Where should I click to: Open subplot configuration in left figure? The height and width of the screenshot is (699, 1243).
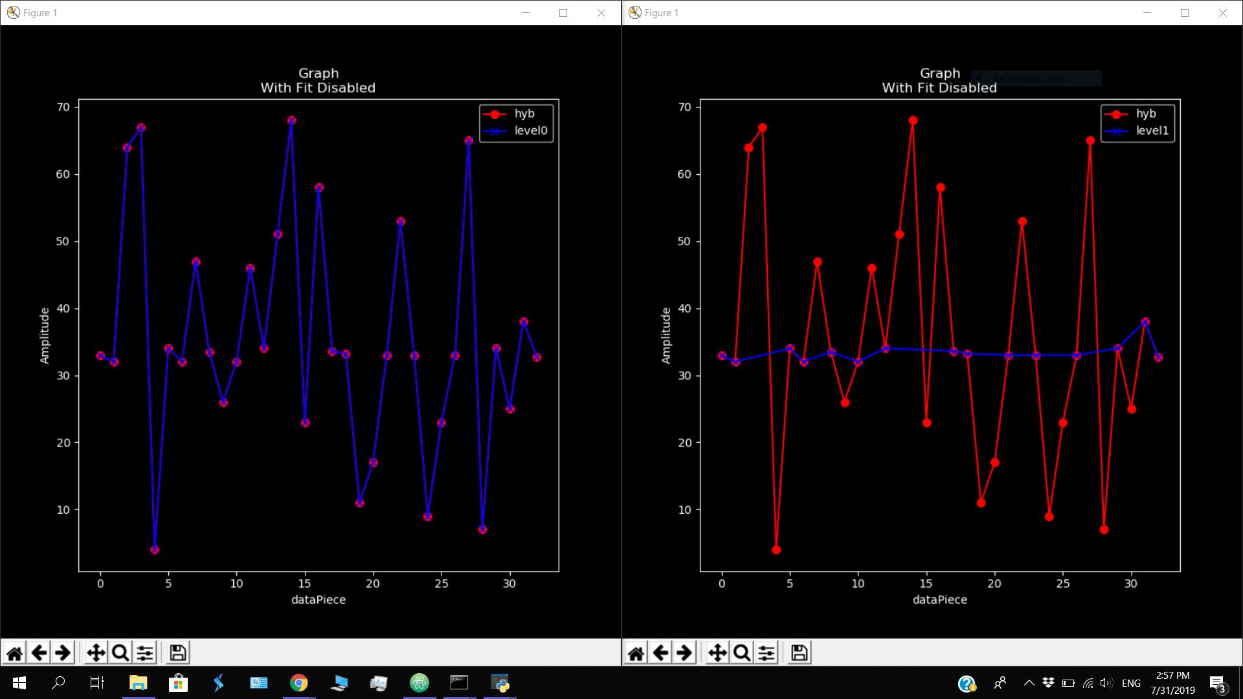click(x=145, y=653)
